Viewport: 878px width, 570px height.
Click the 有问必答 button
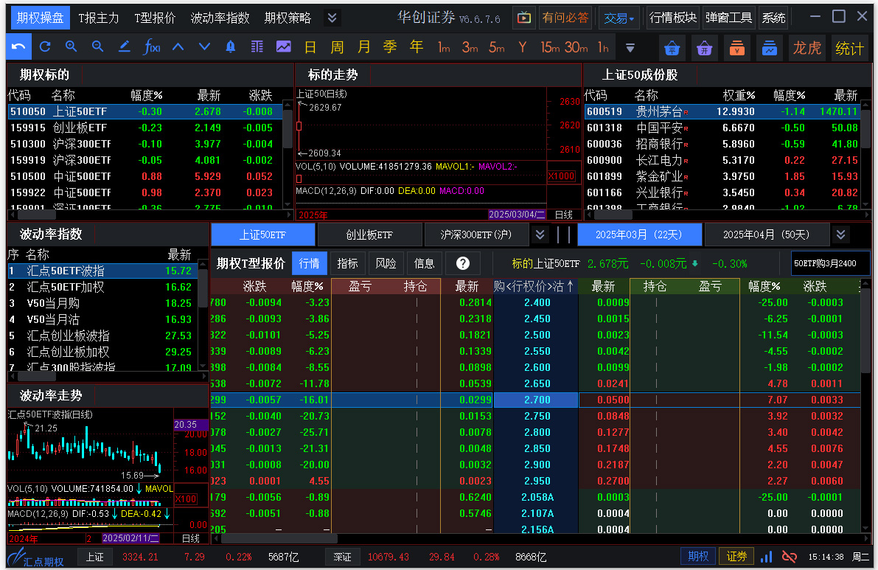565,18
